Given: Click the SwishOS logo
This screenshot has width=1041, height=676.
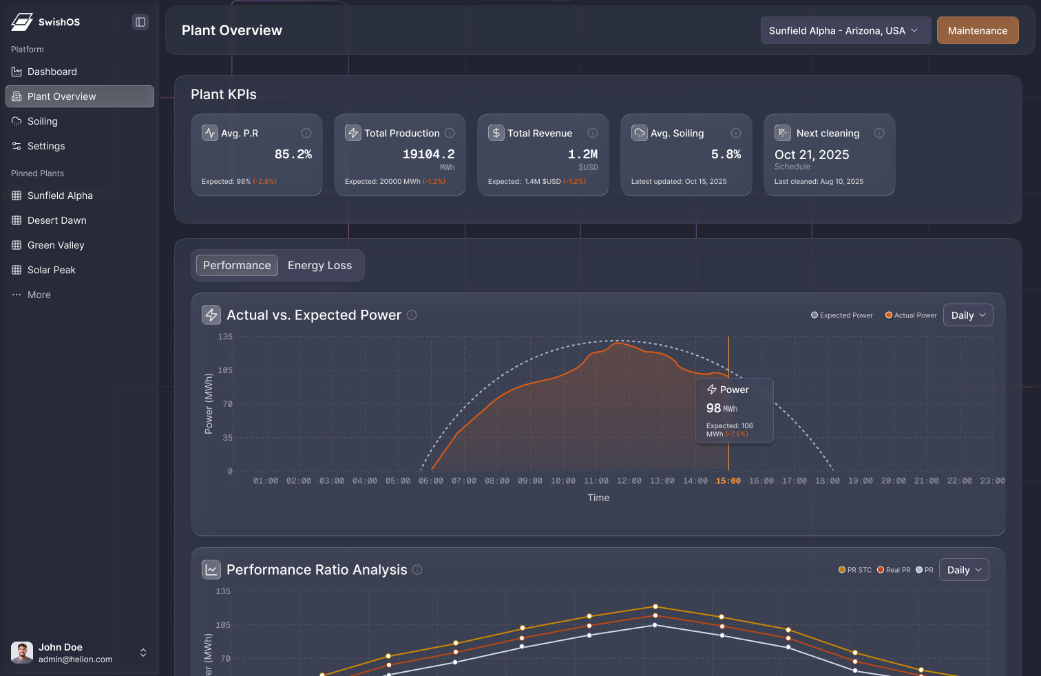Looking at the screenshot, I should coord(45,21).
